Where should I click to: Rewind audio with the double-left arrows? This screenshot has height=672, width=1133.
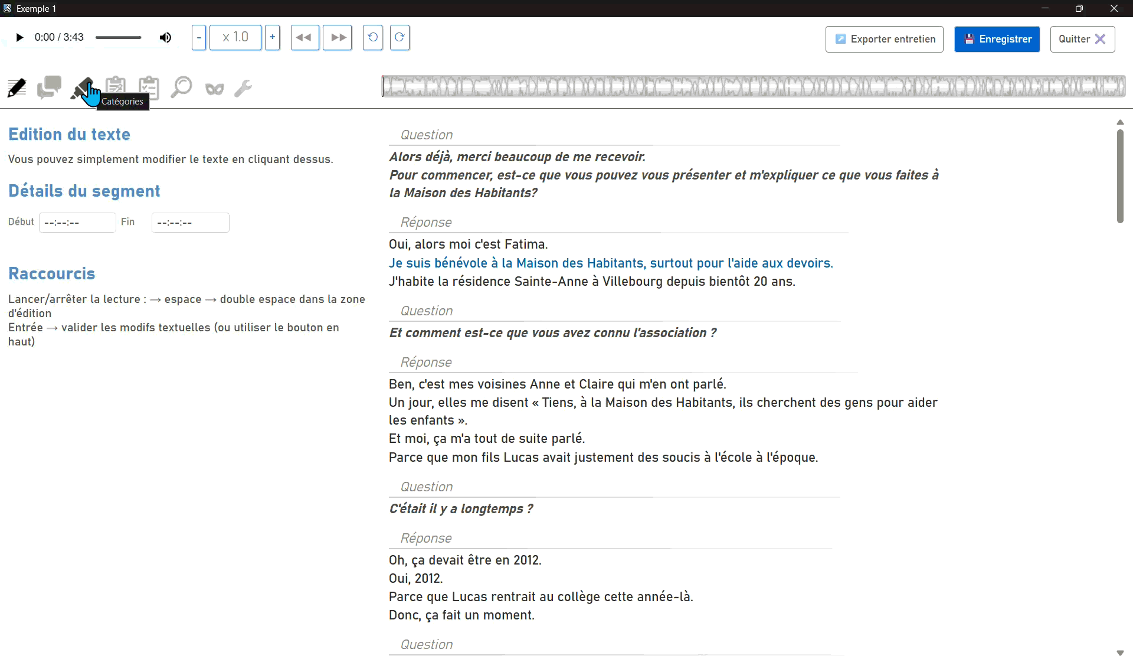pyautogui.click(x=304, y=38)
